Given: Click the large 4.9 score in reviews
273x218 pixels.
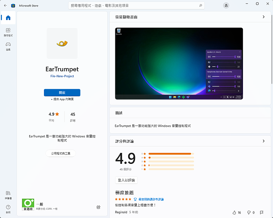Looking at the screenshot, I should click(x=126, y=158).
